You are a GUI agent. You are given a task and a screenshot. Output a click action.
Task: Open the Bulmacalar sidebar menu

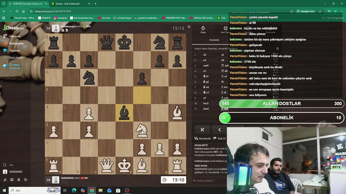[14, 43]
